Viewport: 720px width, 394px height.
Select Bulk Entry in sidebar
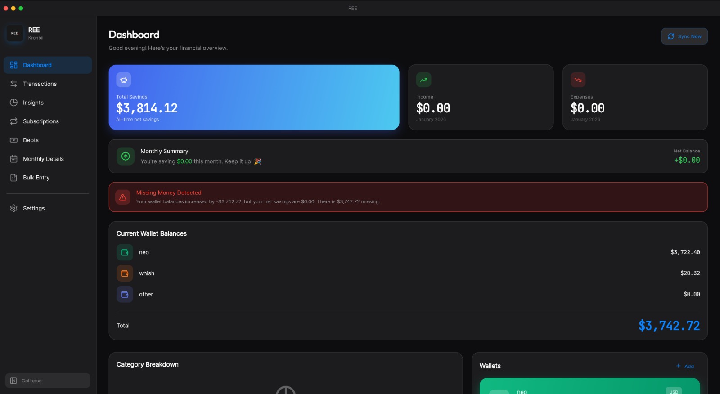(48, 178)
